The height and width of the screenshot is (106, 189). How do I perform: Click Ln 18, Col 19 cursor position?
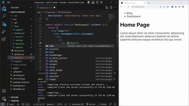click(x=39, y=104)
